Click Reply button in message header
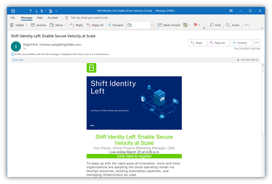 197,43
